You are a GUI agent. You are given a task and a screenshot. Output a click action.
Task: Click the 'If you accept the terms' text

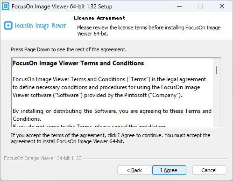(x=111, y=139)
